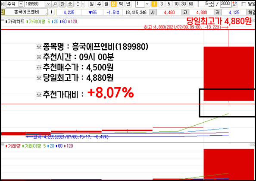The image size is (256, 181).
Task: Open the 주식 market type dropdown
Action: 21,4
